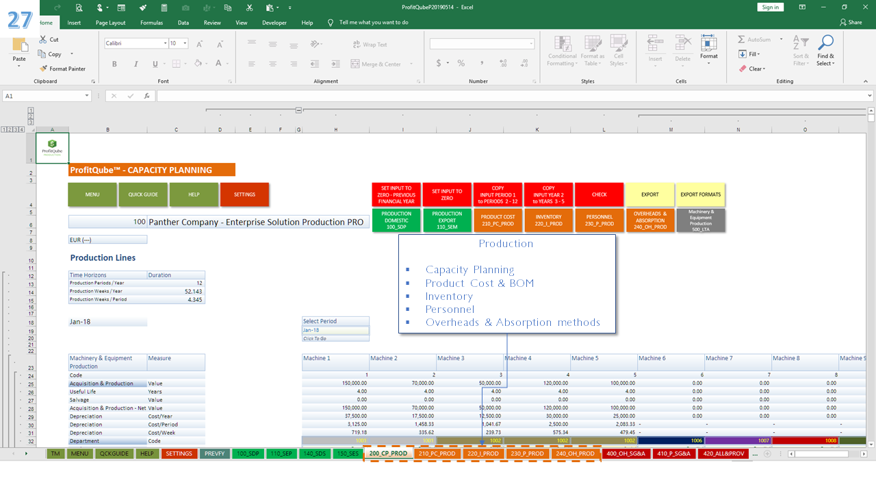Open the Data ribbon tab

coord(183,23)
